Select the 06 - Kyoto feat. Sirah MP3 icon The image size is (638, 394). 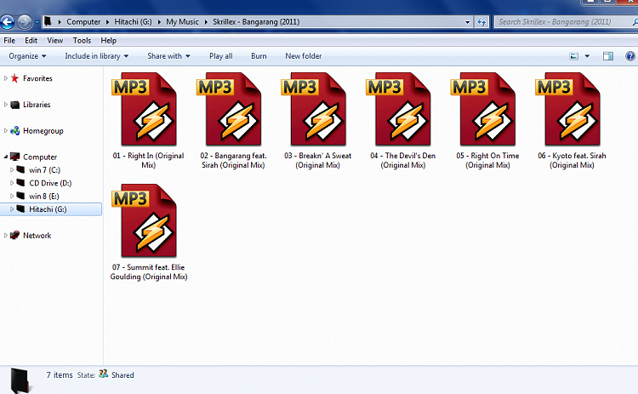click(568, 109)
